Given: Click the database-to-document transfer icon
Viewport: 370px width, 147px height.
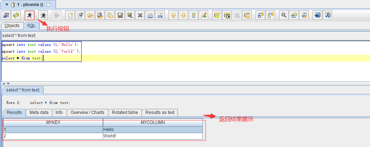Looking at the screenshot, I should point(271,16).
